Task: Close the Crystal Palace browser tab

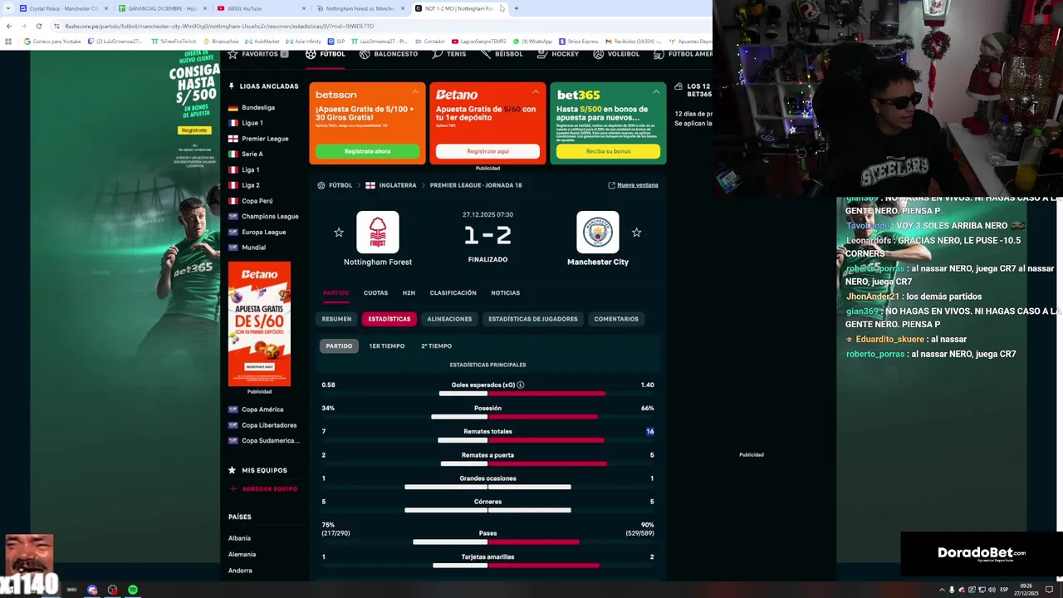Action: 105,8
